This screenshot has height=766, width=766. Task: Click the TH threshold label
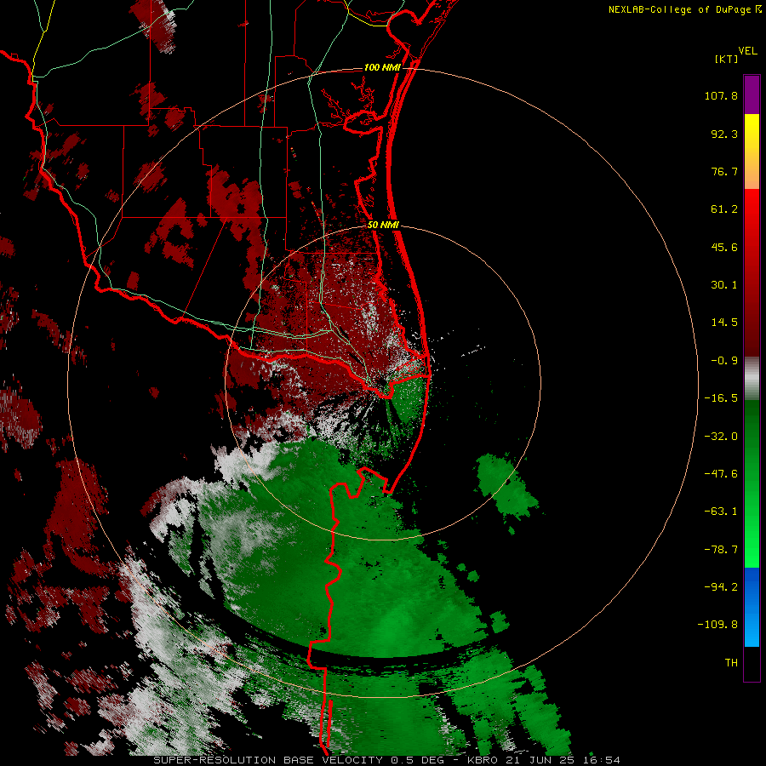pos(731,662)
